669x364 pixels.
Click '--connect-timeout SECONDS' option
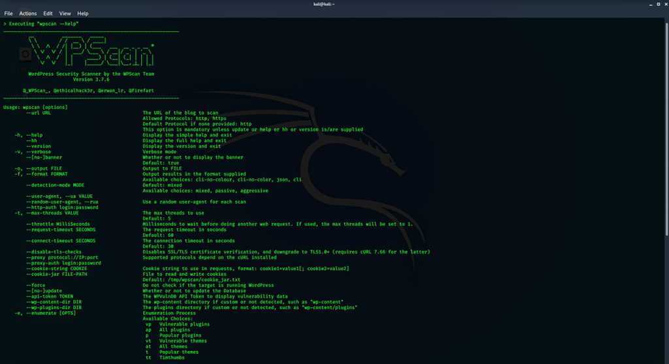pos(61,241)
